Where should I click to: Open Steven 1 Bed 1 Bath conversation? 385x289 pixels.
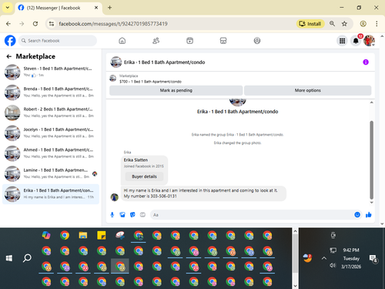tap(51, 72)
